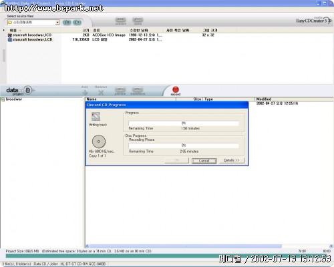This screenshot has height=267, width=334.
Task: Click the scrollbar left arrow
Action: (x=88, y=246)
